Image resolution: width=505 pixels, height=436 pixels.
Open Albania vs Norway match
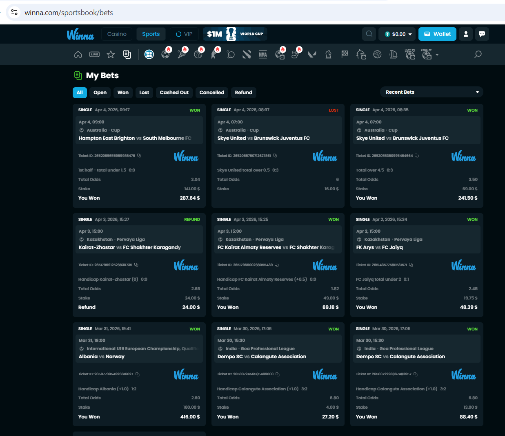[102, 357]
